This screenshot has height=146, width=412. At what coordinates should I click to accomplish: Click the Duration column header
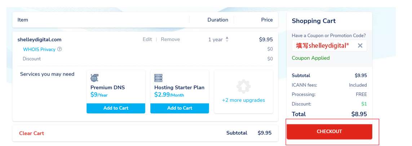click(218, 20)
